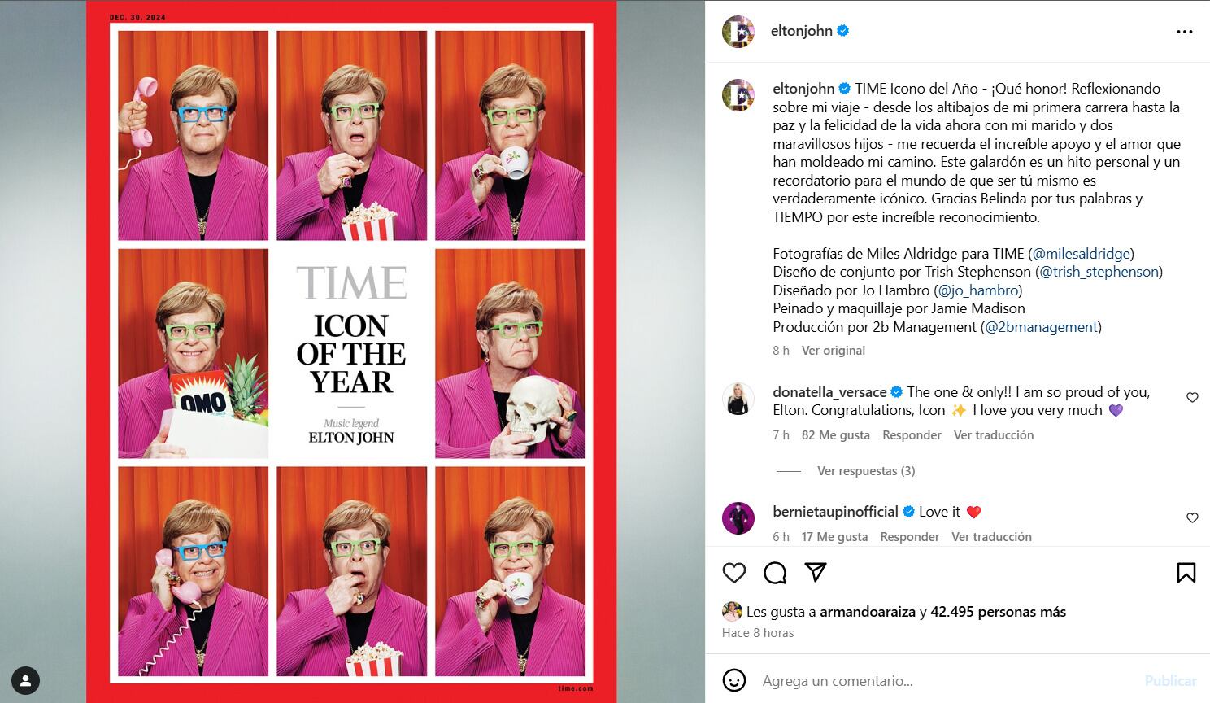Viewport: 1210px width, 703px height.
Task: Like donatella_versace's comment
Action: point(1192,397)
